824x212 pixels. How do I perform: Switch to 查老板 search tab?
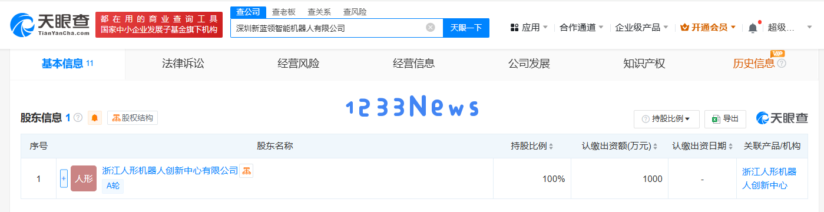pos(284,12)
